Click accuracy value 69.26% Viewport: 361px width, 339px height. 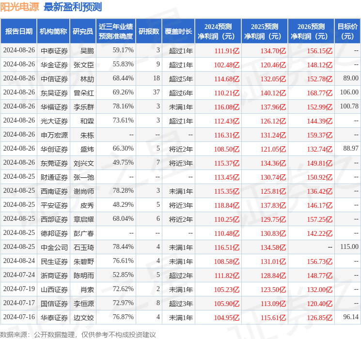(123, 92)
